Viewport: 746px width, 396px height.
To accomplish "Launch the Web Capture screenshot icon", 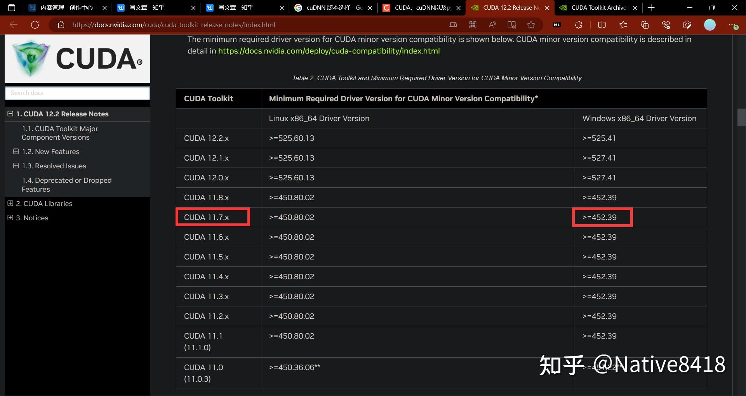I will point(687,24).
